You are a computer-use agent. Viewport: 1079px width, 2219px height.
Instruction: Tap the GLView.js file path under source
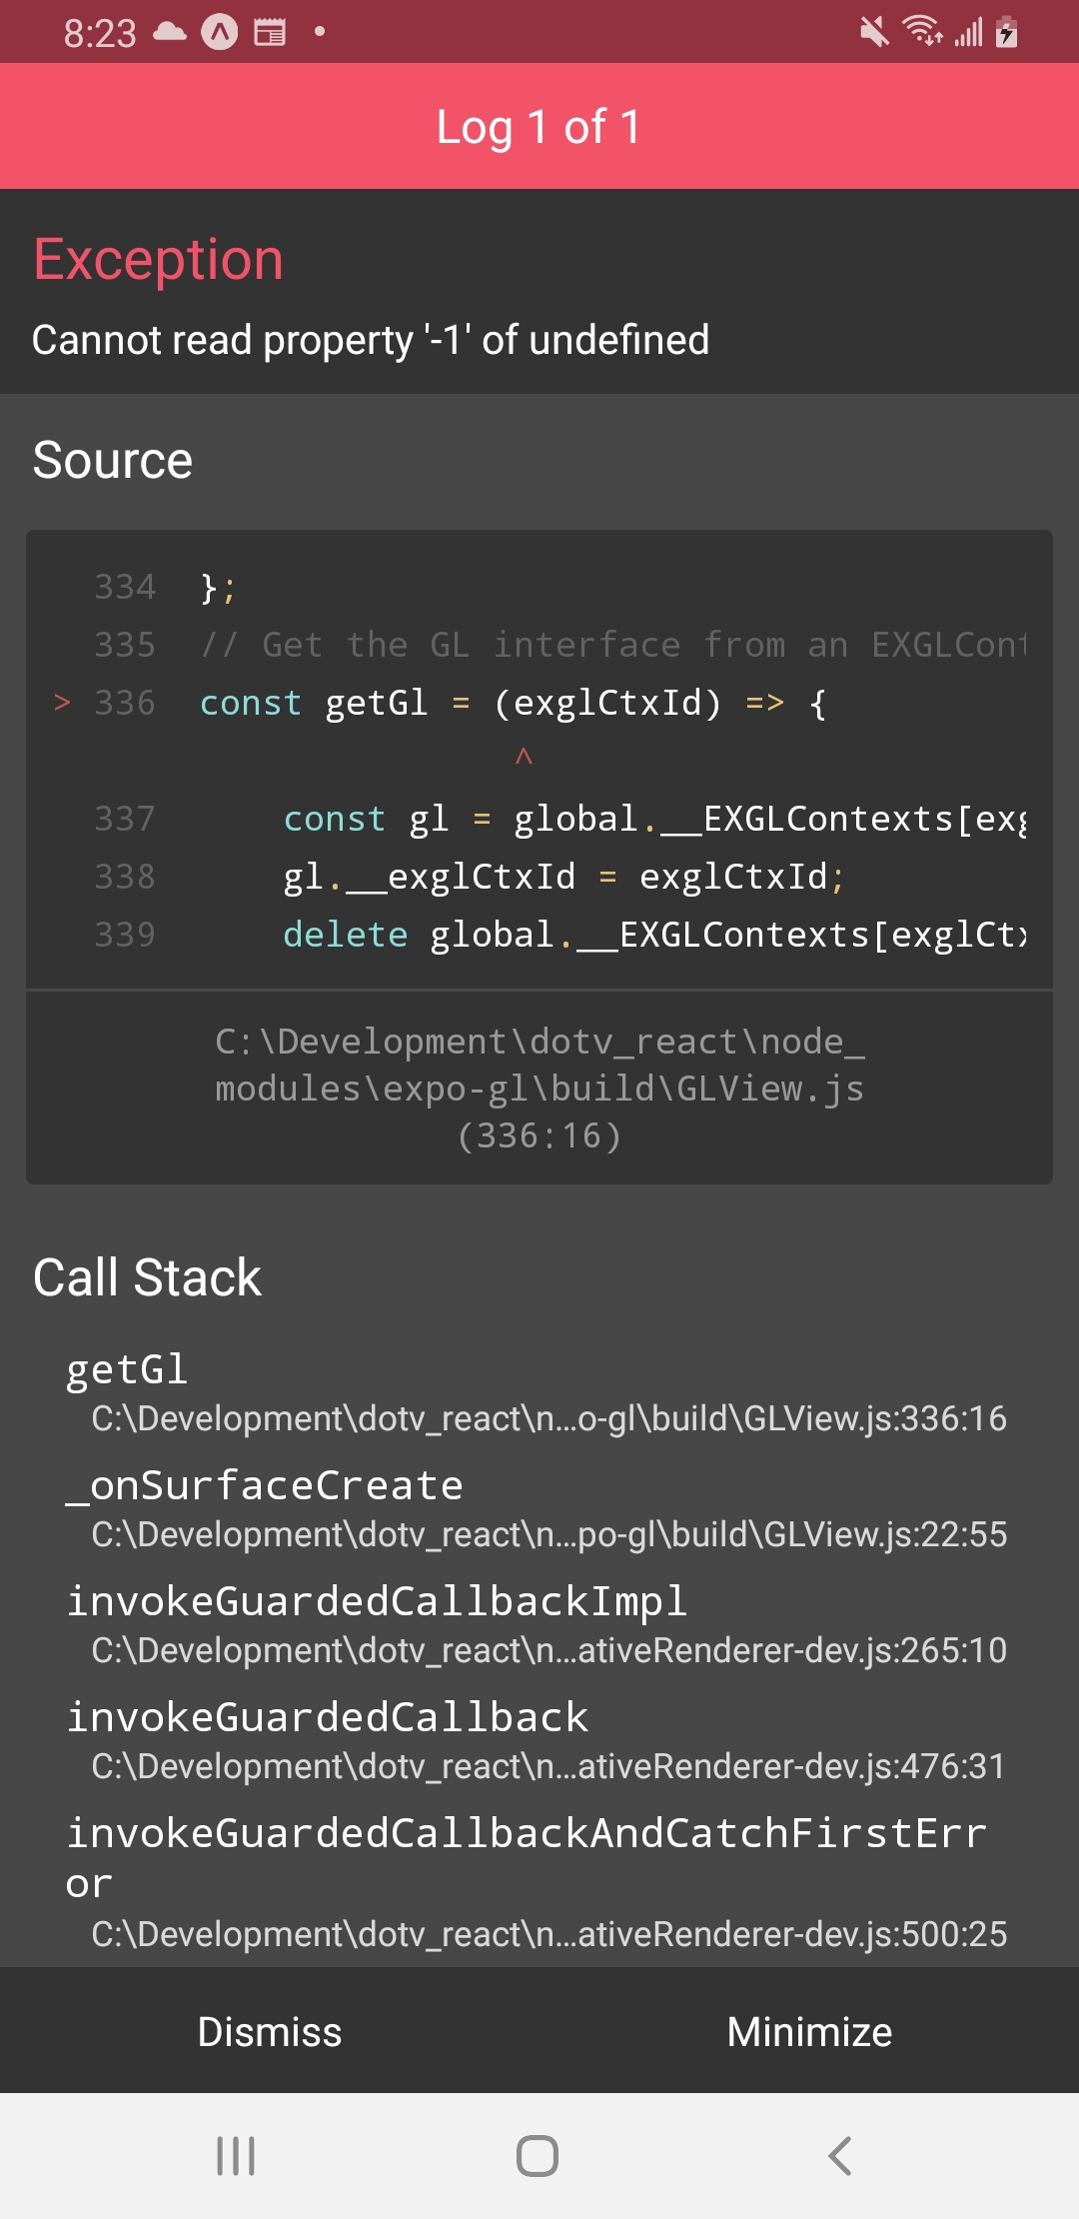coord(539,1088)
